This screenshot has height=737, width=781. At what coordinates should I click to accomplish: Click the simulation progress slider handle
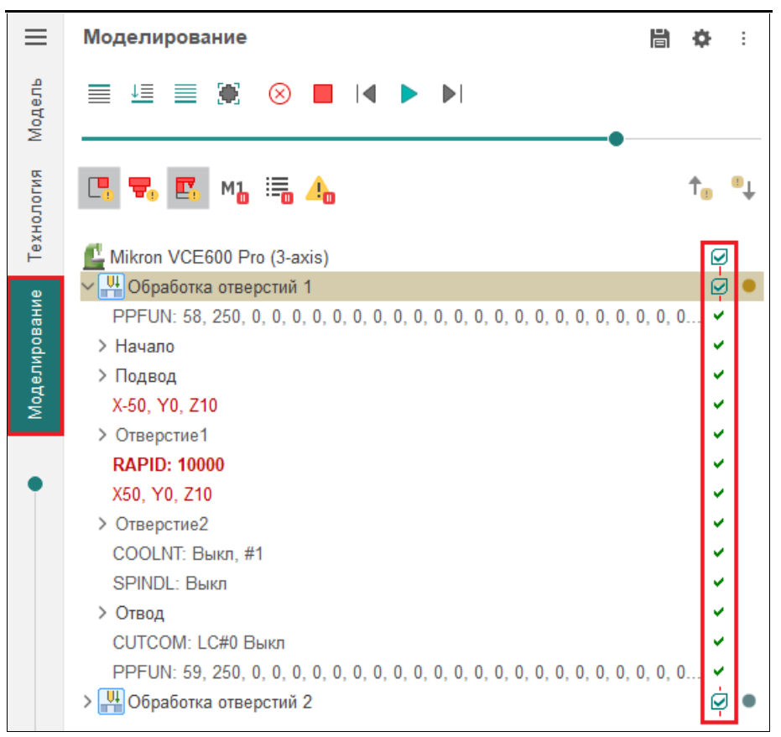(616, 139)
